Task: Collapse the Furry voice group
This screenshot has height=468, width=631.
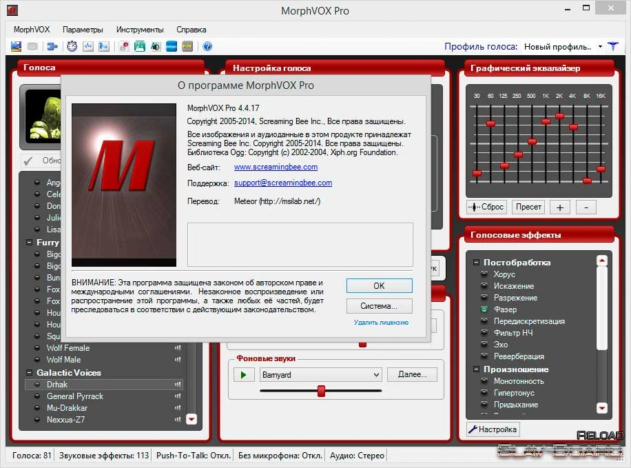Action: (x=29, y=243)
